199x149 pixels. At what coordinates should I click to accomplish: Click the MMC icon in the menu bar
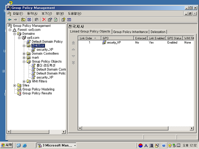(x=9, y=14)
